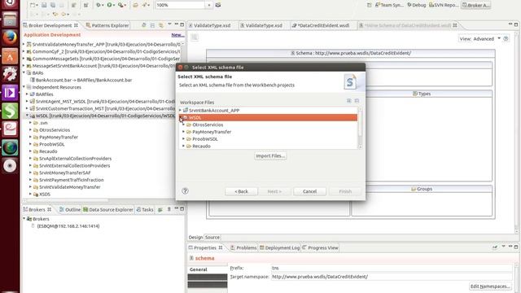Click the Import Files... button

pyautogui.click(x=270, y=155)
